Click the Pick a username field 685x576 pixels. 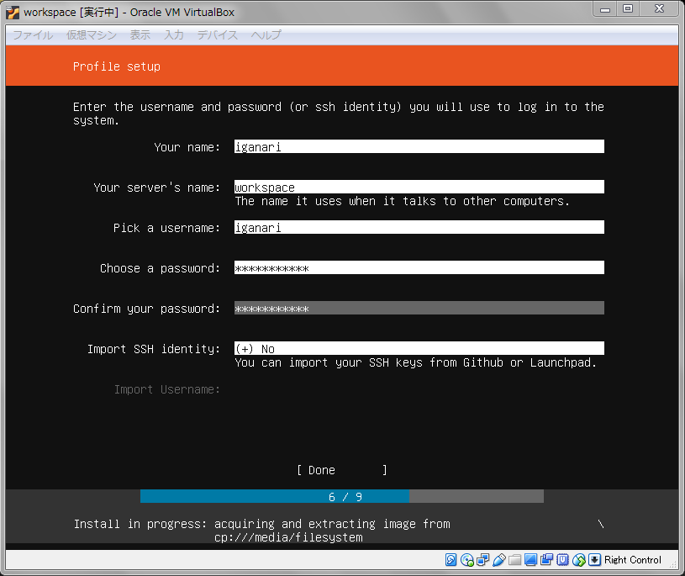click(419, 227)
